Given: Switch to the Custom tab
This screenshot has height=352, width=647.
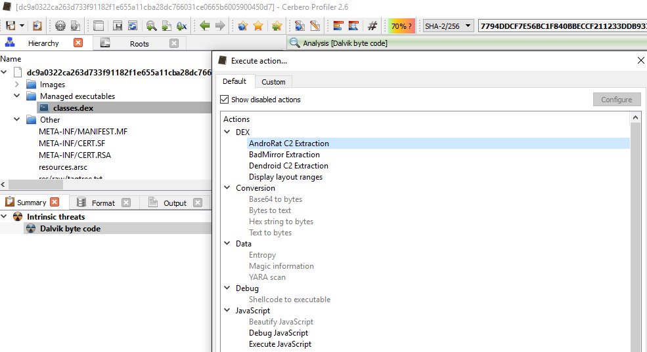Looking at the screenshot, I should pos(273,82).
